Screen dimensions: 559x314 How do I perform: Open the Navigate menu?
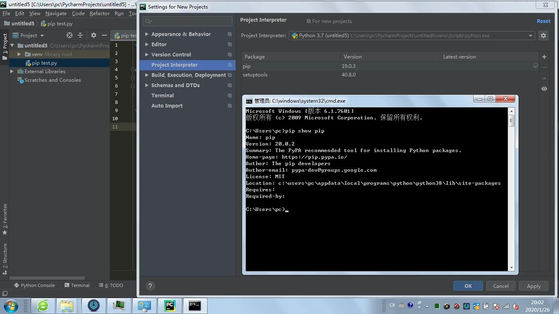tap(56, 13)
